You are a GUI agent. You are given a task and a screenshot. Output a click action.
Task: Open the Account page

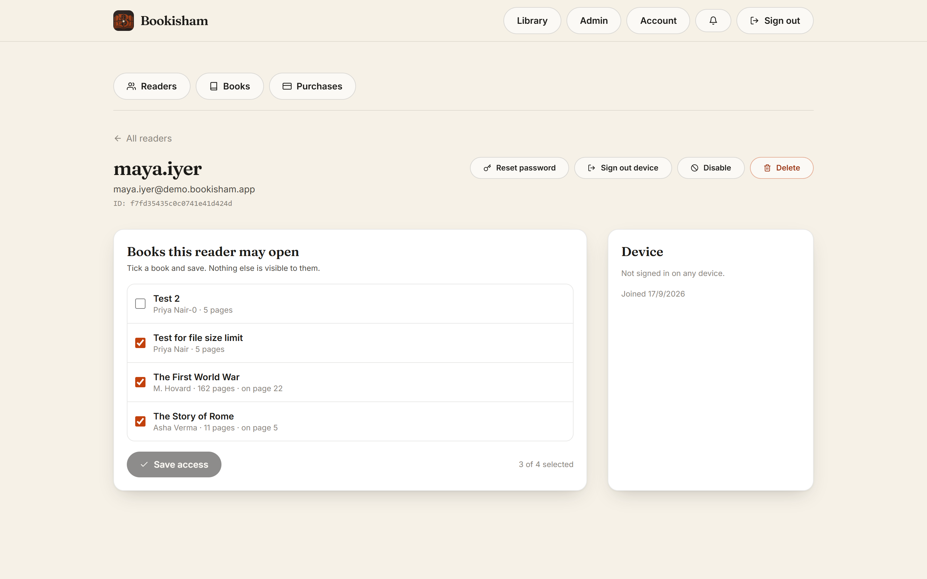pos(658,21)
